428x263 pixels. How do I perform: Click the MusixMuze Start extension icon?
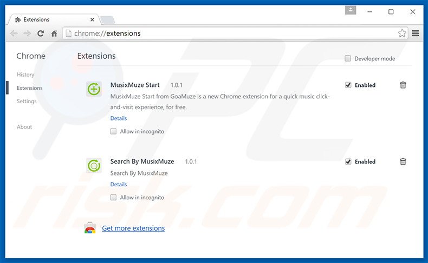click(x=94, y=89)
